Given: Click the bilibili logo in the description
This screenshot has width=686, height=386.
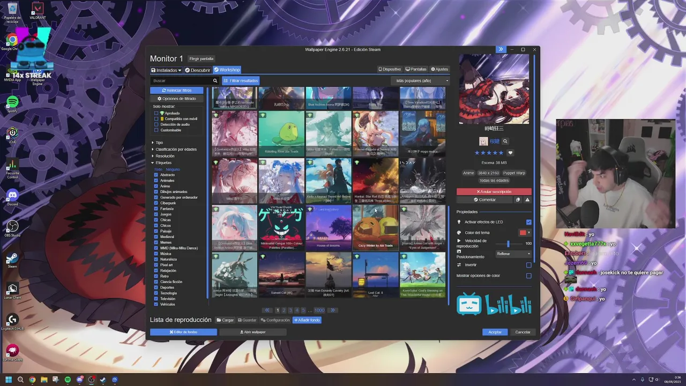Looking at the screenshot, I should [494, 304].
